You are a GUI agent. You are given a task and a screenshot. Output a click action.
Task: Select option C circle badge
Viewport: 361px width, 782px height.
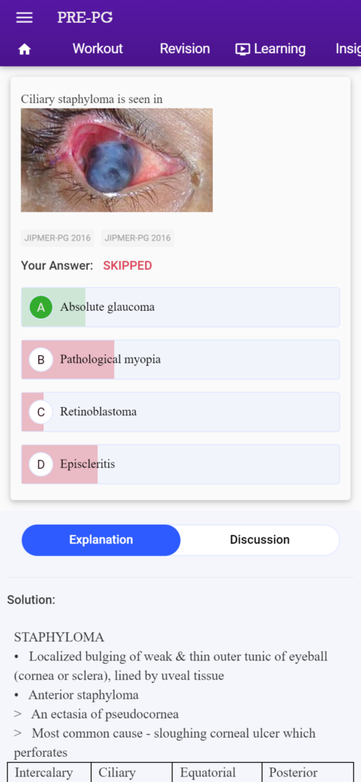(41, 412)
